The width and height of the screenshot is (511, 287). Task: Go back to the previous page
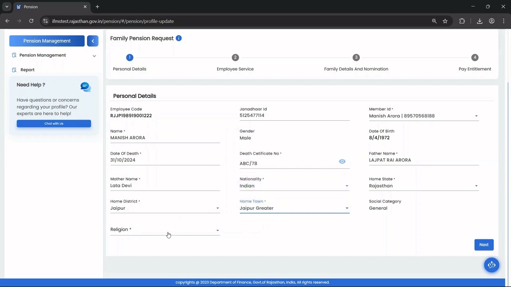click(7, 21)
